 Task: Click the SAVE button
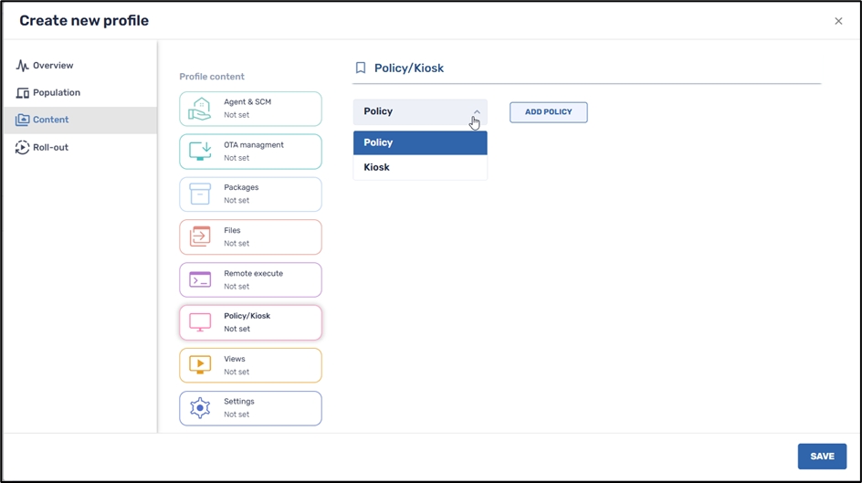tap(821, 457)
